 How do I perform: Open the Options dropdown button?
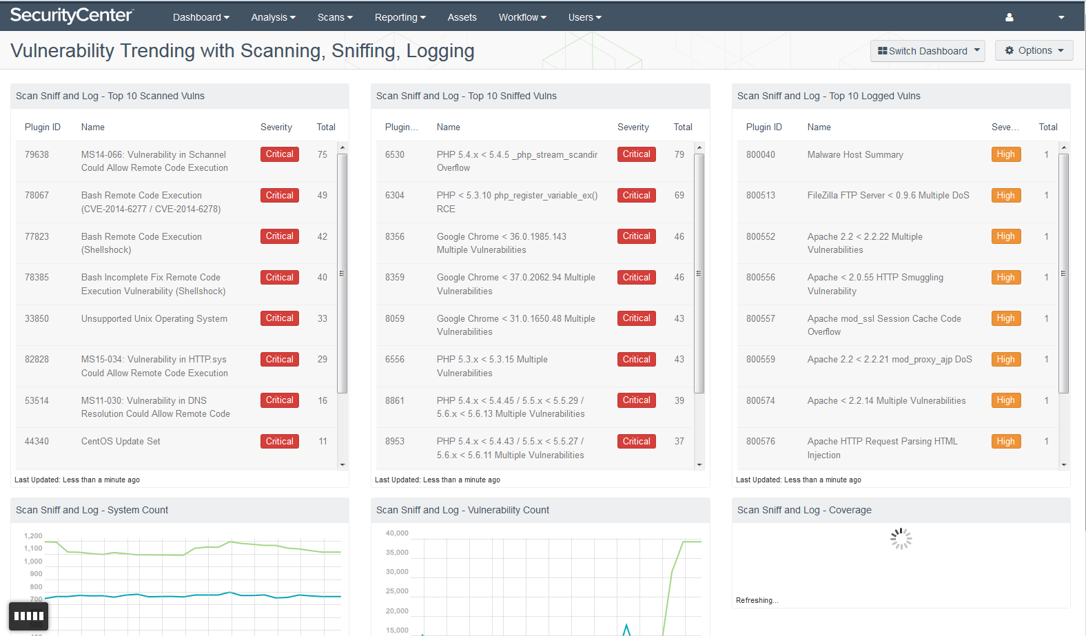pyautogui.click(x=1034, y=50)
